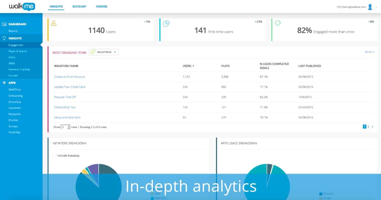Screen dimensions: 381x200
Task: Open the Create an Email Account walkthru
Action: (70, 77)
